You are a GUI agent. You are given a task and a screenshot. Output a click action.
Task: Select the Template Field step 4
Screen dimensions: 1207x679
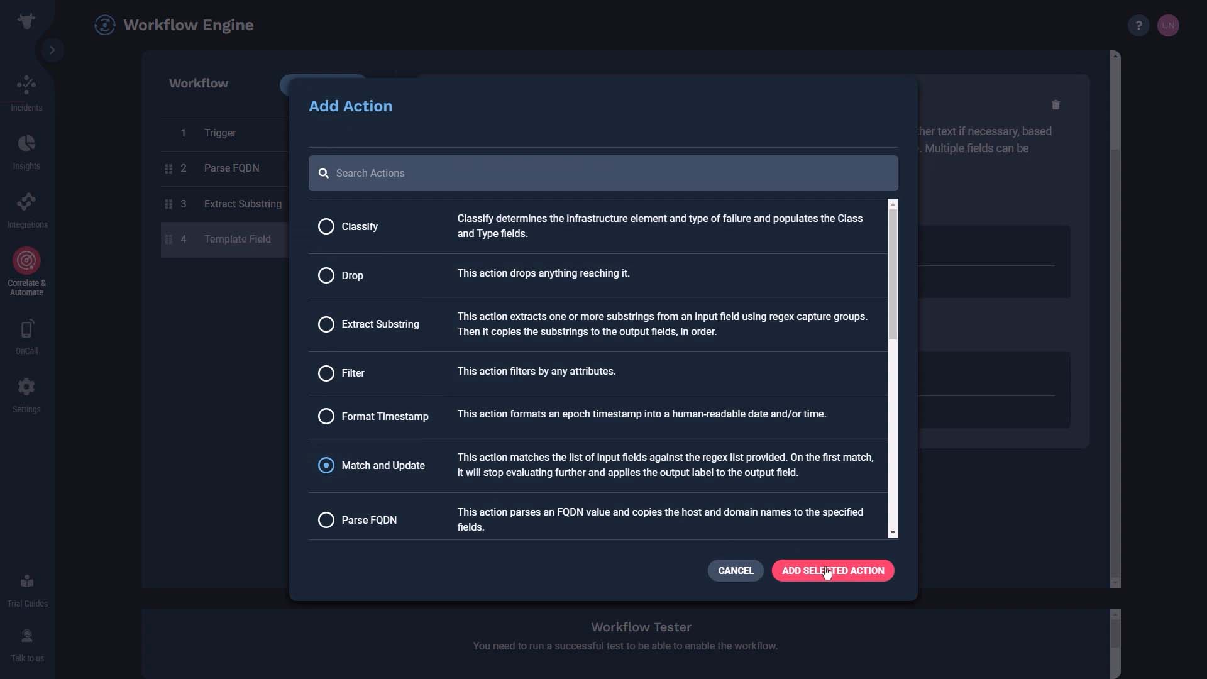point(238,239)
